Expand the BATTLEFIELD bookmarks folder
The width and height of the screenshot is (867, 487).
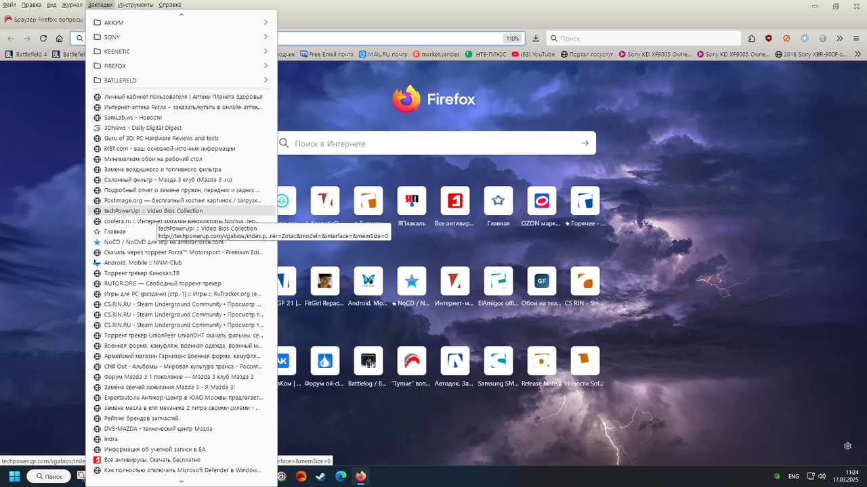(182, 80)
